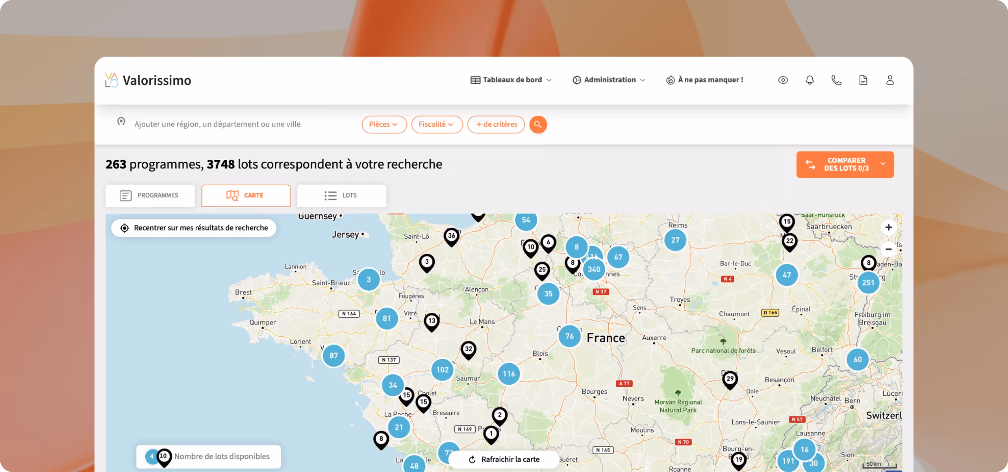The image size is (1008, 472).
Task: Zoom out on the map with the minus control
Action: [x=889, y=249]
